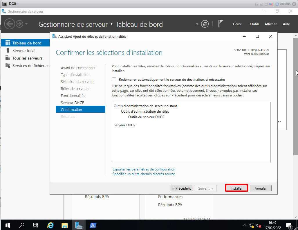Click the Installer button
Viewport: 298px width, 230px height.
coord(236,188)
